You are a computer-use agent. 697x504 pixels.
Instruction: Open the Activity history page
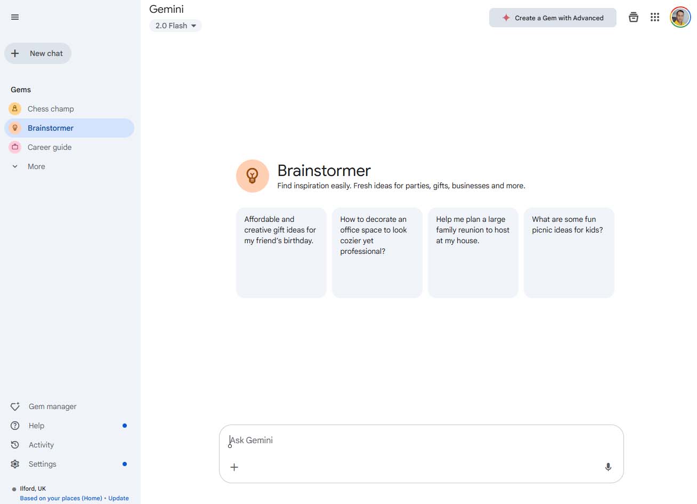41,445
